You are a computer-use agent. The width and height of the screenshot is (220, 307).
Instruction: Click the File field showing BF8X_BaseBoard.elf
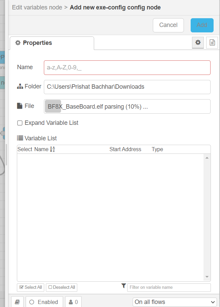click(127, 107)
